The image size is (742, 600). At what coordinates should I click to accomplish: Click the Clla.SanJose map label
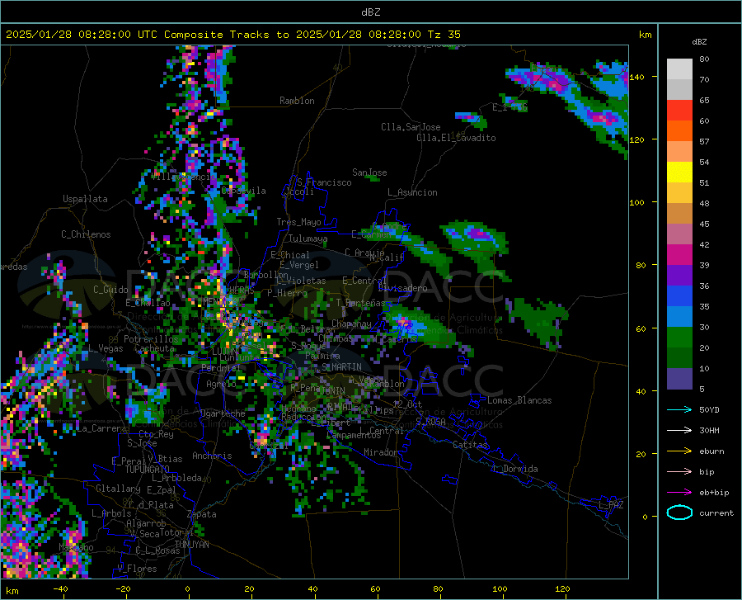411,127
